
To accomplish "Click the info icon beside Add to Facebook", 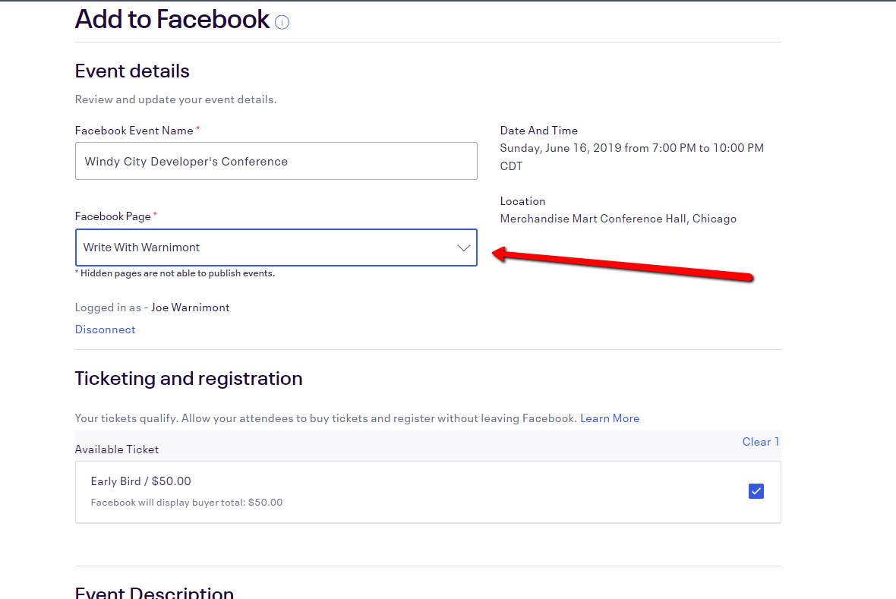I will coord(282,22).
